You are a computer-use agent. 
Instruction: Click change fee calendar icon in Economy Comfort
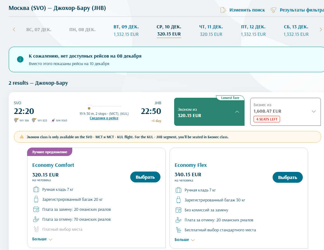point(36,209)
